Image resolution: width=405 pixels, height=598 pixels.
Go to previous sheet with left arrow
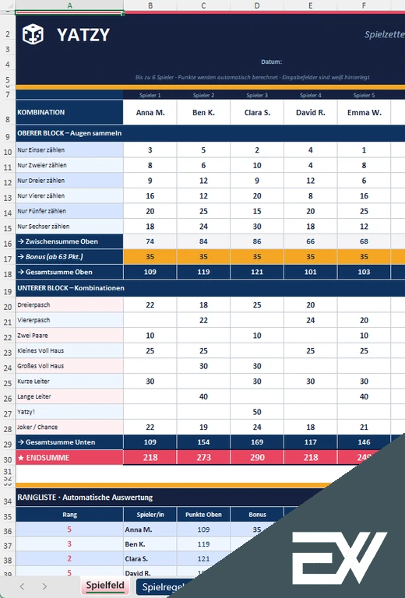pos(22,586)
